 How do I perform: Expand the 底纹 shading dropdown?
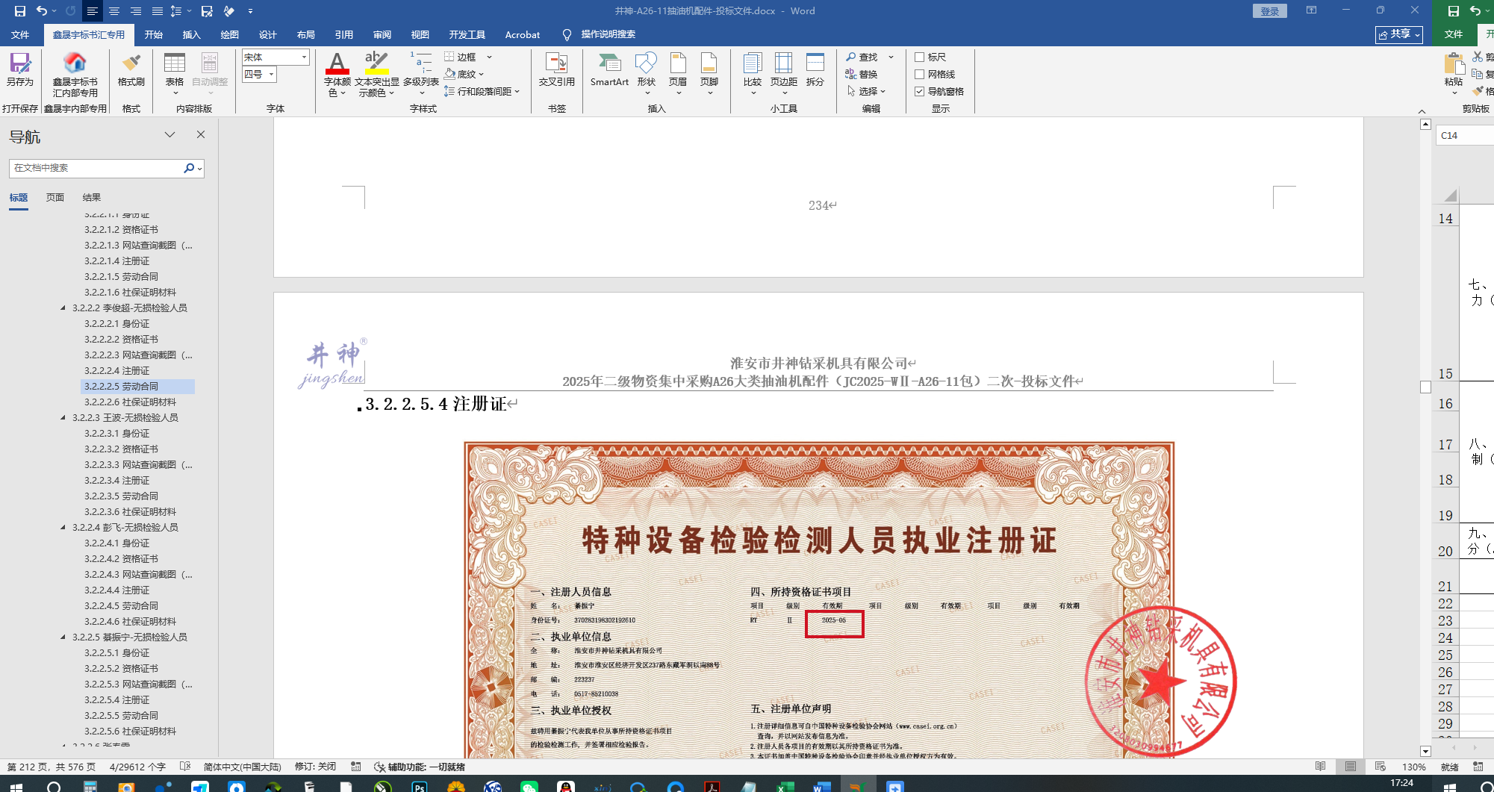click(481, 74)
